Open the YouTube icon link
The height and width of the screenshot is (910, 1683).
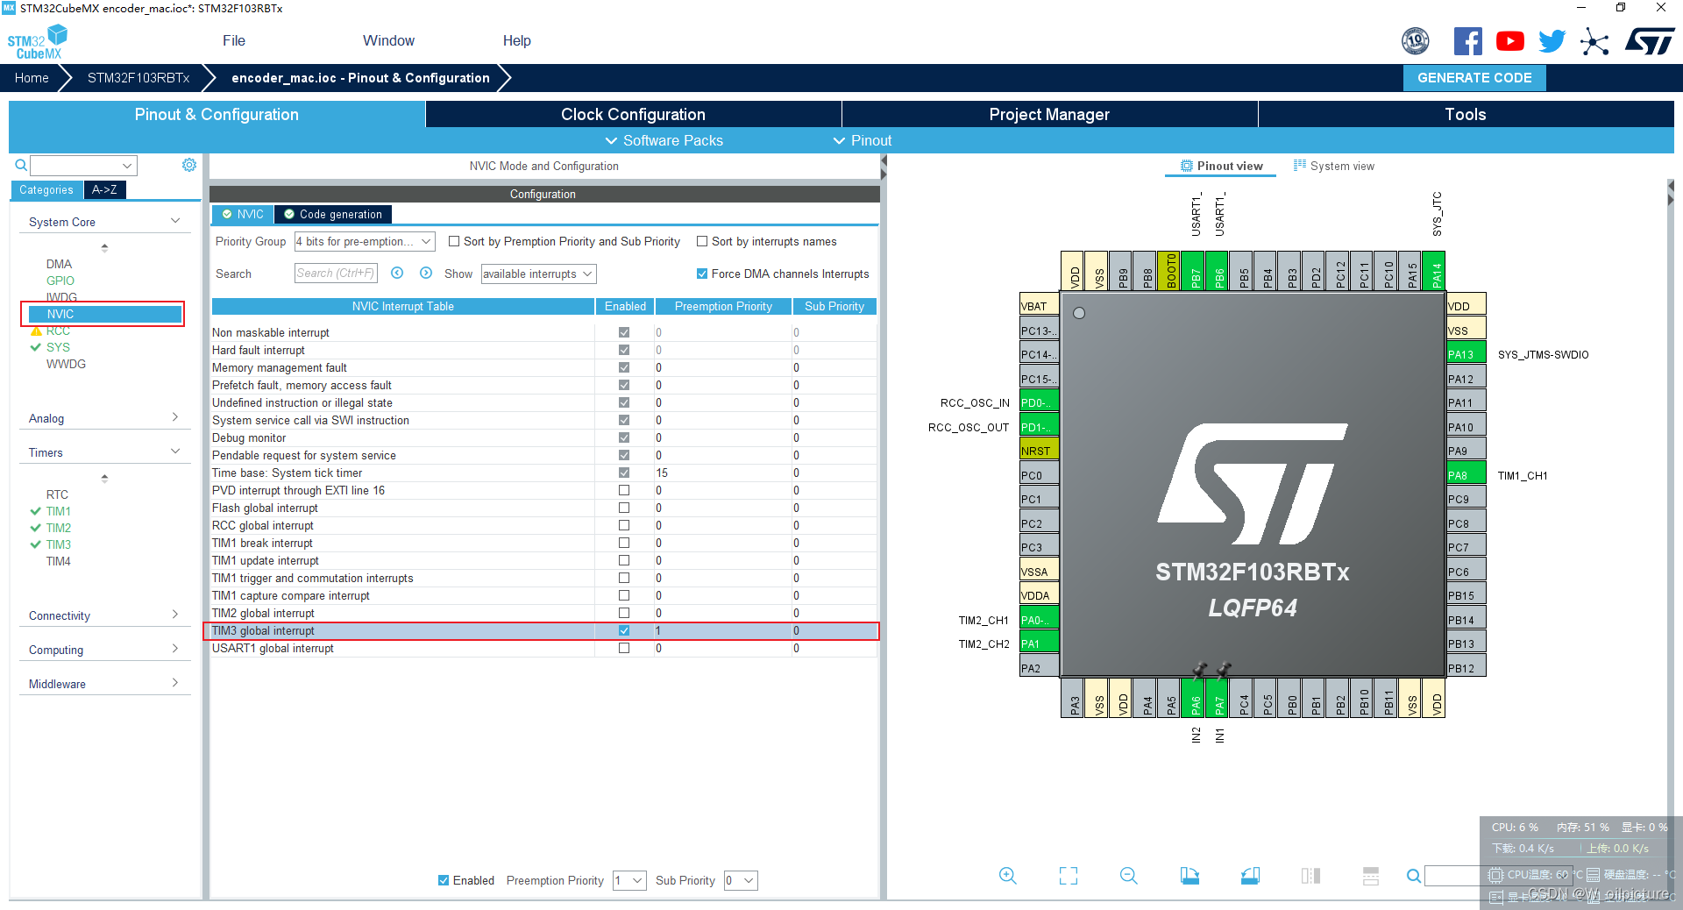pos(1509,41)
